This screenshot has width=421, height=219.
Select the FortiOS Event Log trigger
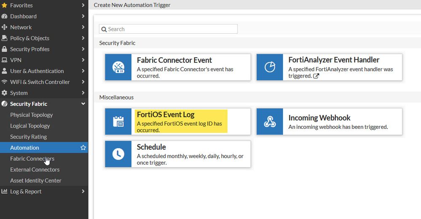pos(181,121)
